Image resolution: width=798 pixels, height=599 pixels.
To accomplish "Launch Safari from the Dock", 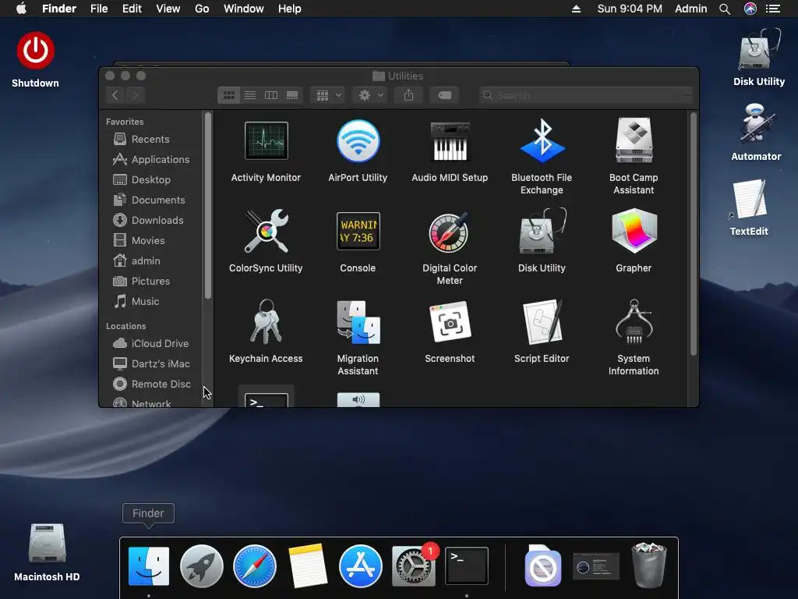I will click(255, 566).
